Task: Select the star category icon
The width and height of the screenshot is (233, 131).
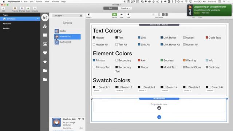Action: [45, 62]
